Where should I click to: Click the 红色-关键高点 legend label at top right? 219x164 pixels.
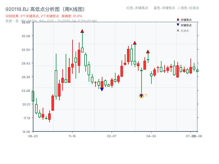tap(137, 8)
